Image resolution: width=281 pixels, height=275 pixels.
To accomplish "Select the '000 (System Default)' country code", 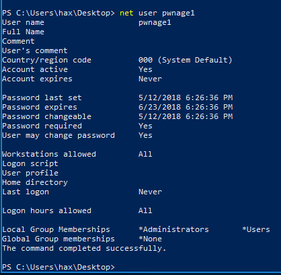I will (186, 60).
